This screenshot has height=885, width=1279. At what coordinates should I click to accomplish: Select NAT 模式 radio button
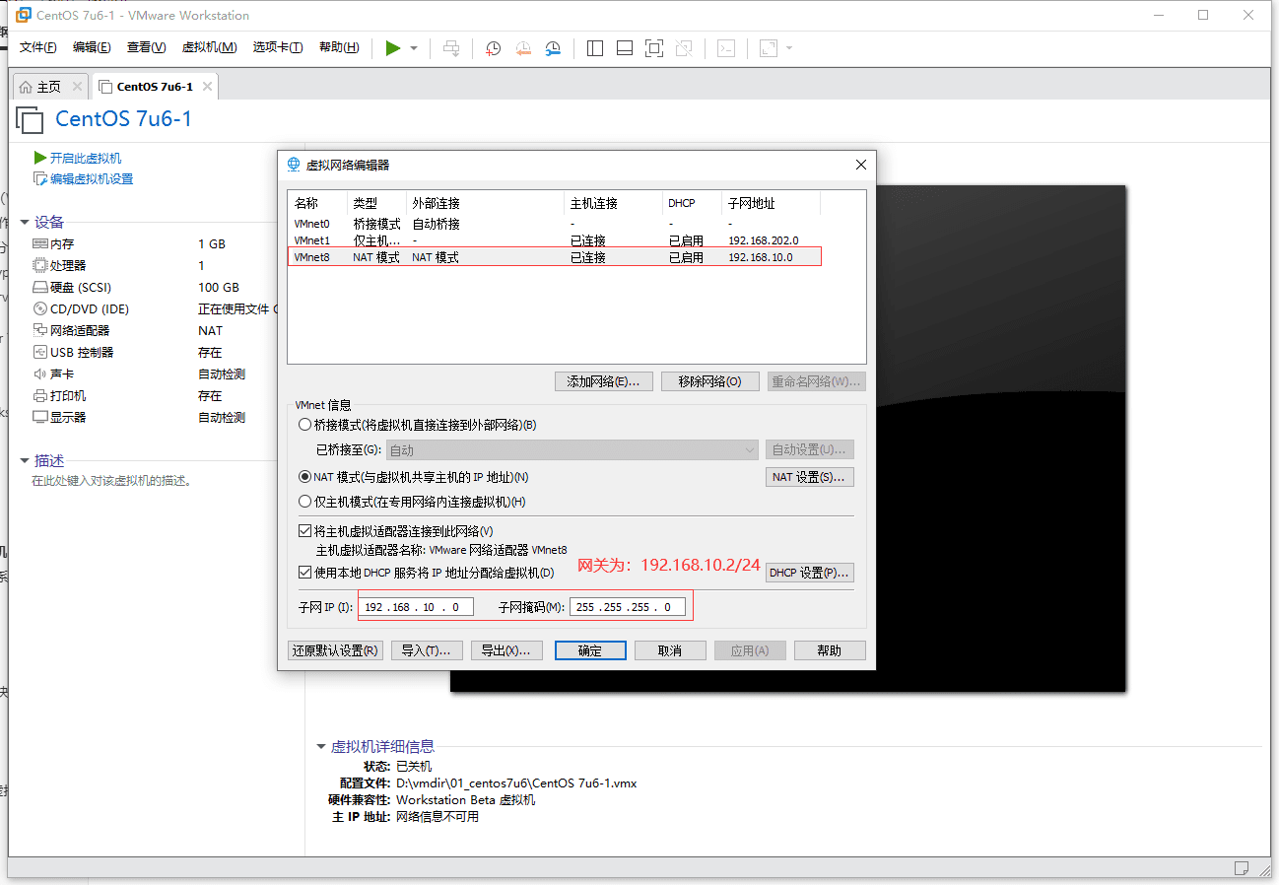[x=304, y=477]
